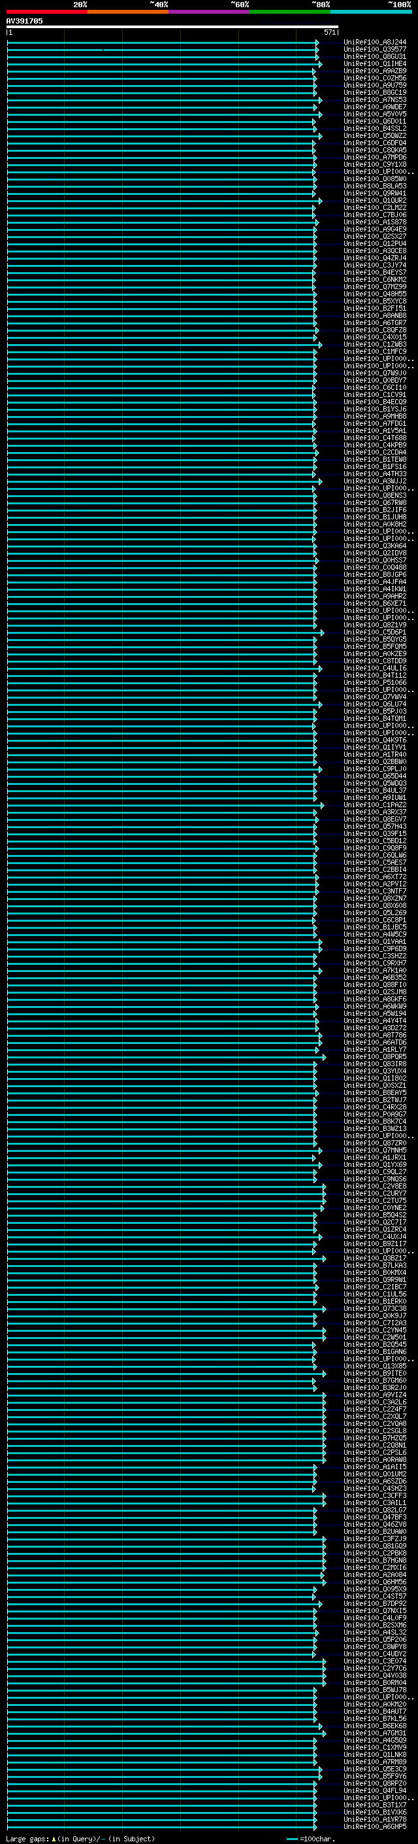Select hit label UniRef100_C2CDA4
The height and width of the screenshot is (1844, 418).
tap(374, 453)
